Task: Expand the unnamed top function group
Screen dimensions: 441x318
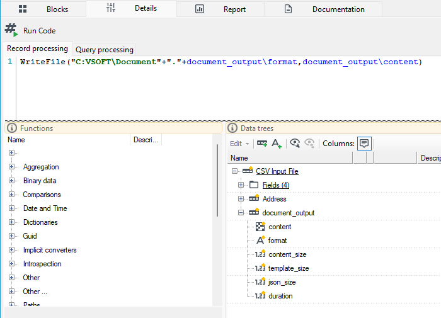Action: [x=11, y=152]
